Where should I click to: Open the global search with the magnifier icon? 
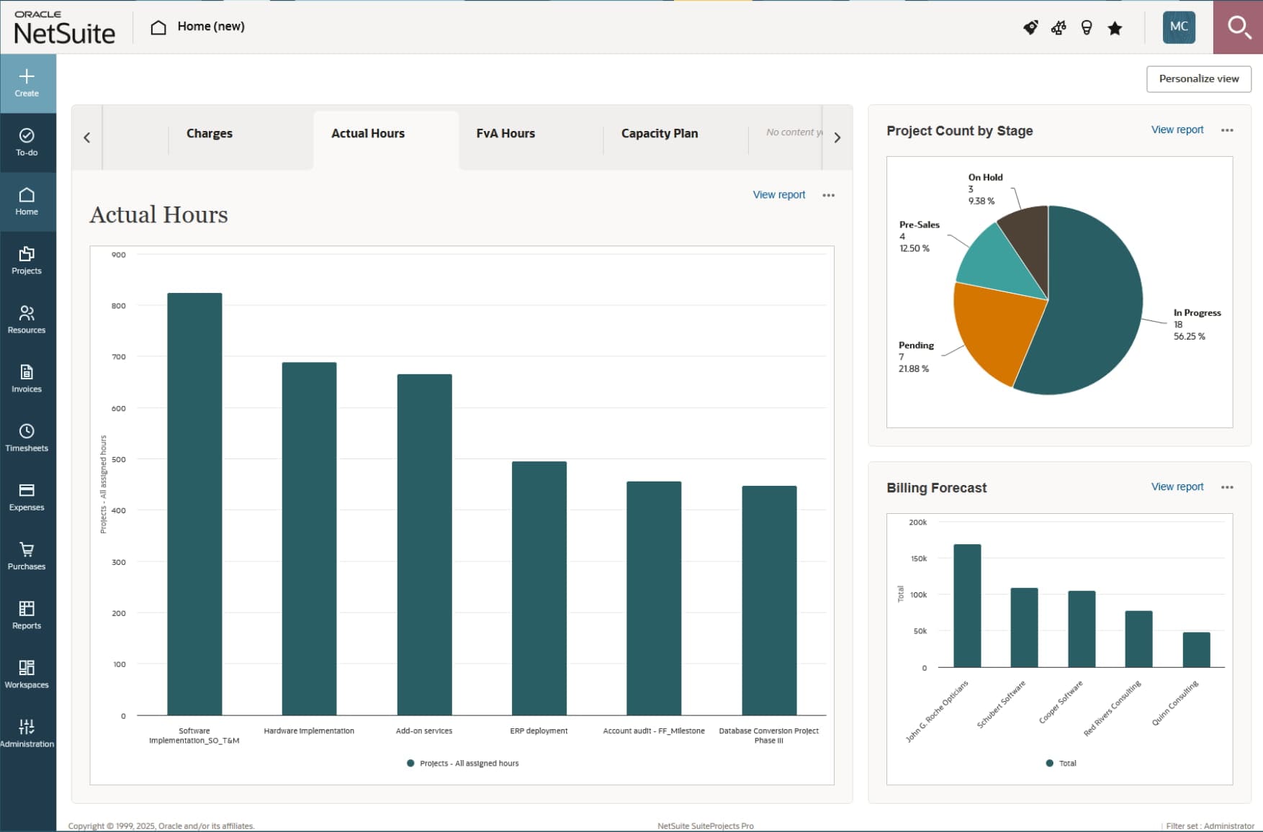click(x=1240, y=27)
